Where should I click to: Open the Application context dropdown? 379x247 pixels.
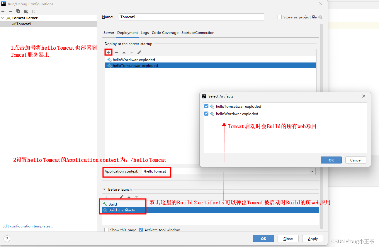pos(312,171)
